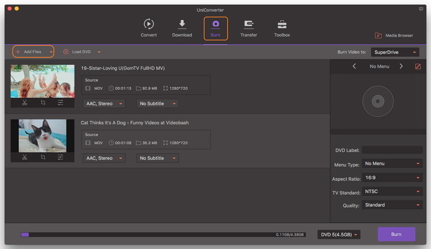
Task: Click the feedback icon in title bar
Action: (x=421, y=9)
